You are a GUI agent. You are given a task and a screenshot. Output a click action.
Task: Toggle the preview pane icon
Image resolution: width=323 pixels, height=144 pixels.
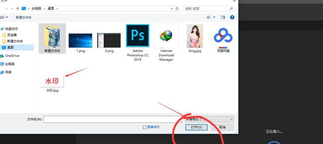pyautogui.click(x=223, y=17)
